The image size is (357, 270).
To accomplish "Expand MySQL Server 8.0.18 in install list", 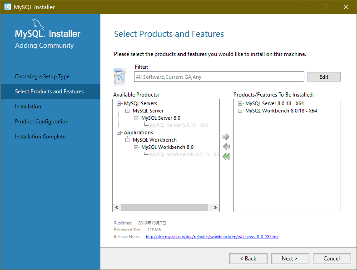I will (240, 103).
